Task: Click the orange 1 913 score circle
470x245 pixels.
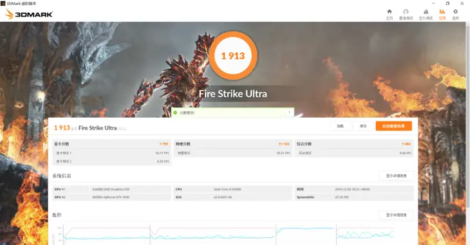Action: pyautogui.click(x=233, y=56)
